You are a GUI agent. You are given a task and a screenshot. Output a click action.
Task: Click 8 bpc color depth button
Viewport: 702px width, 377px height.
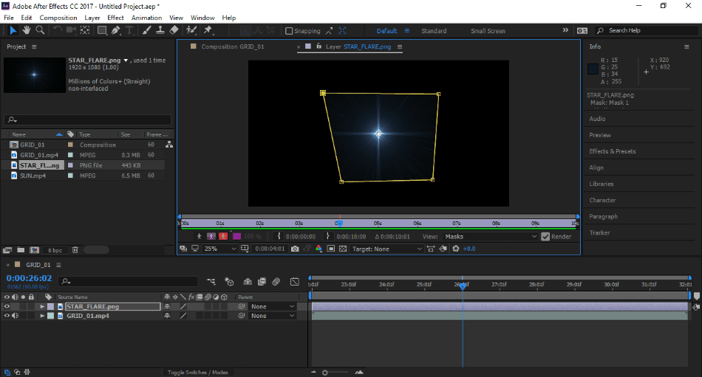[55, 250]
